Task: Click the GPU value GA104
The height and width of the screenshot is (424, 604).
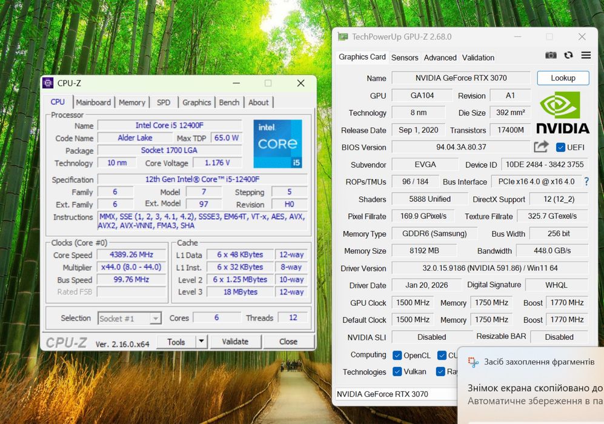Action: point(422,95)
